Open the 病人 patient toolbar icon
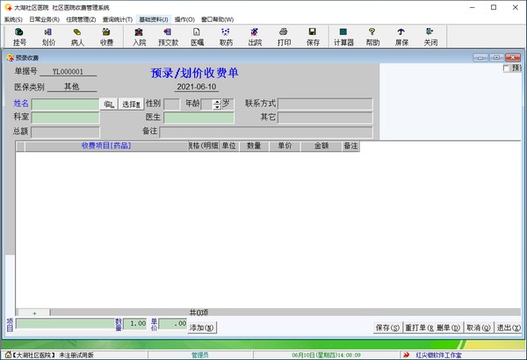Viewport: 527px width, 360px height. pos(77,36)
